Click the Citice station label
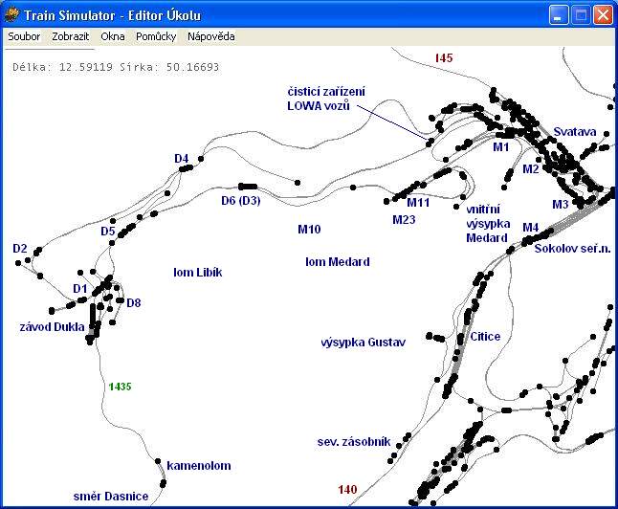Screen dimensions: 618x509 click(485, 337)
